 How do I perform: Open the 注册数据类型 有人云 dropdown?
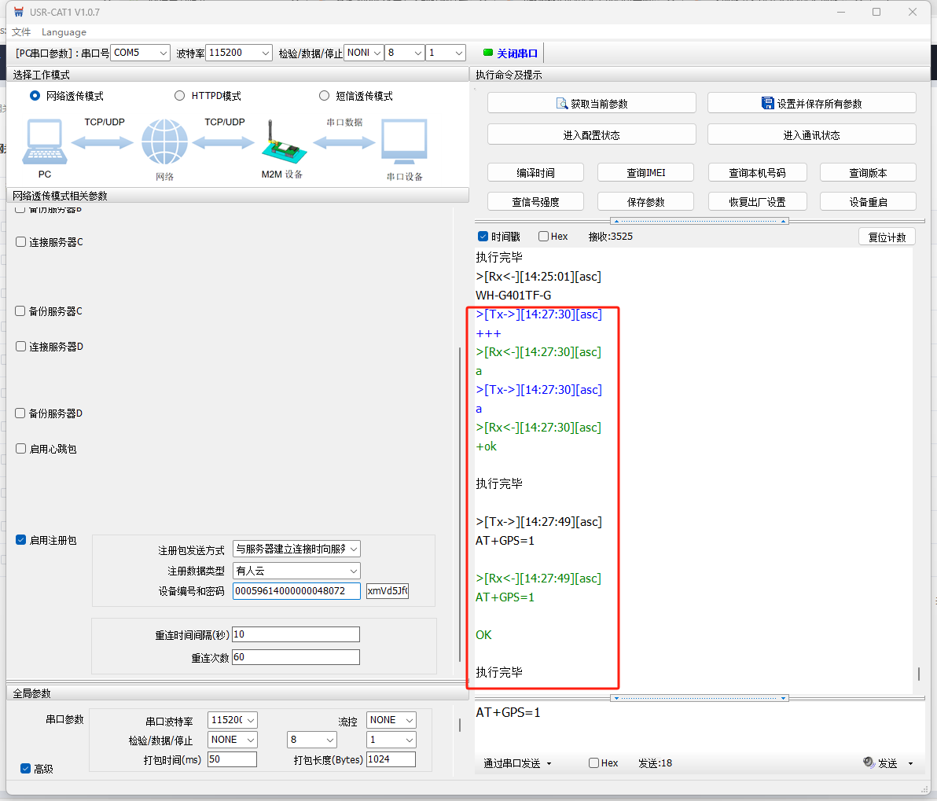[296, 571]
